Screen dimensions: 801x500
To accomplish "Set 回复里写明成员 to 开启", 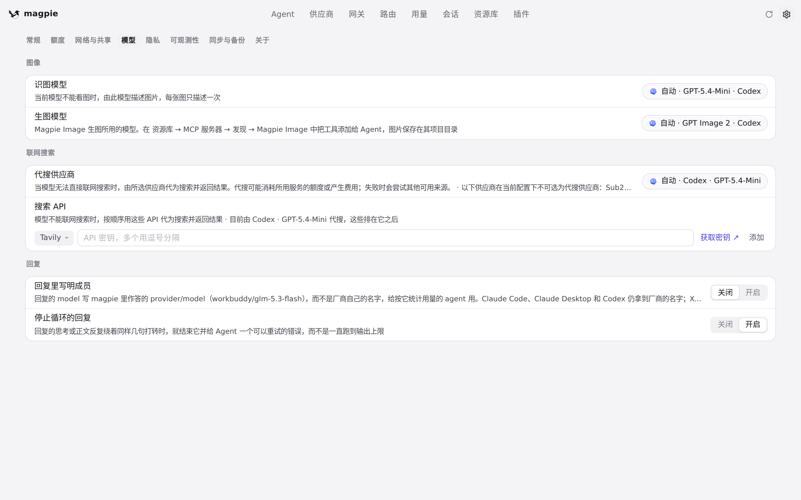I will coord(752,293).
